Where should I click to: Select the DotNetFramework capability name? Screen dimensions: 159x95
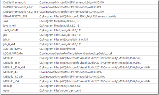(x=15, y=2)
